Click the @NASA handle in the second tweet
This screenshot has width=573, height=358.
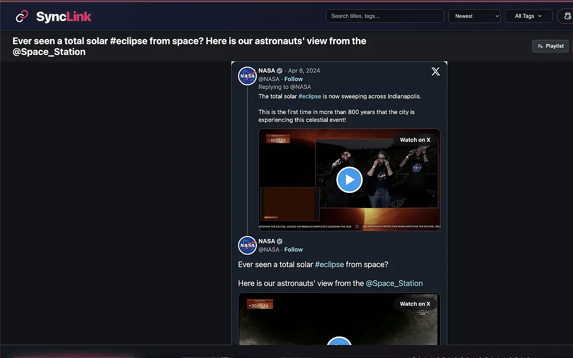tap(269, 249)
